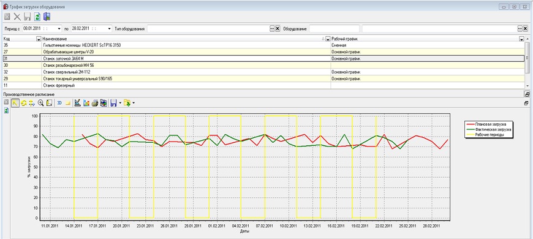The width and height of the screenshot is (533, 239).
Task: Clear the equipment type field with X button
Action: coord(278,29)
